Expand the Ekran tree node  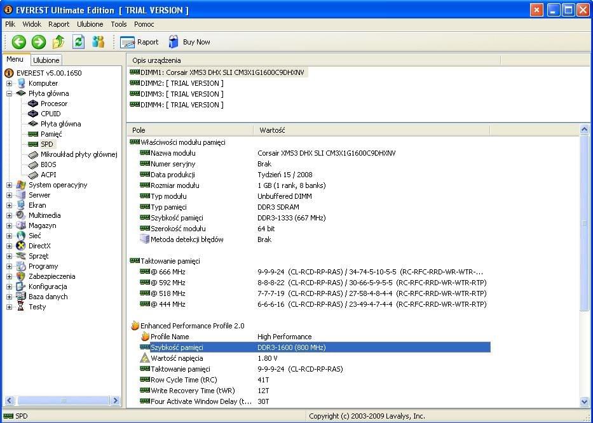[x=9, y=205]
